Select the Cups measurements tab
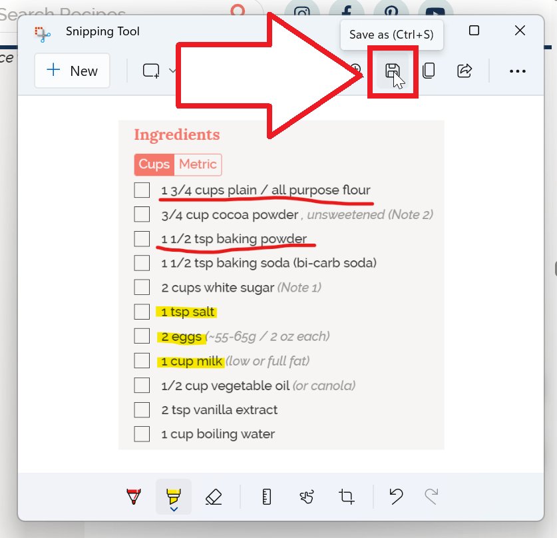 (154, 164)
